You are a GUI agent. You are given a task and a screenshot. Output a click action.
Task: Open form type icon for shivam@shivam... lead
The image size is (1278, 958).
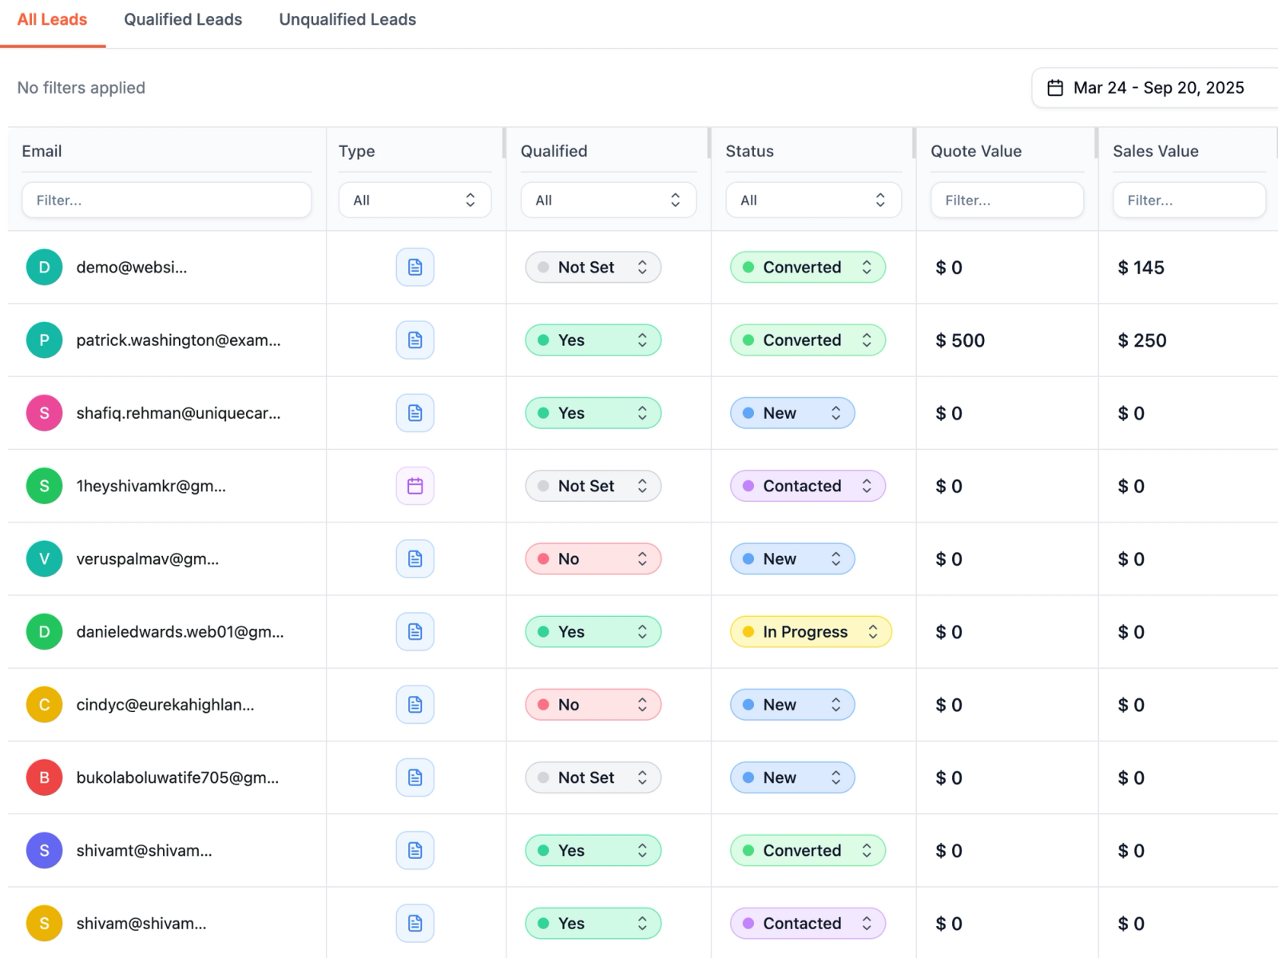point(415,924)
